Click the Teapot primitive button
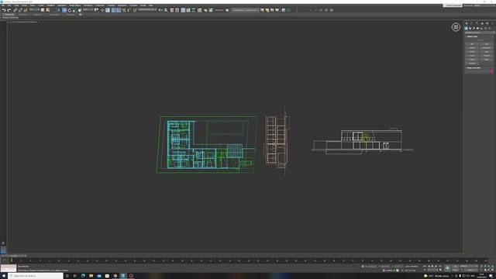 472,60
